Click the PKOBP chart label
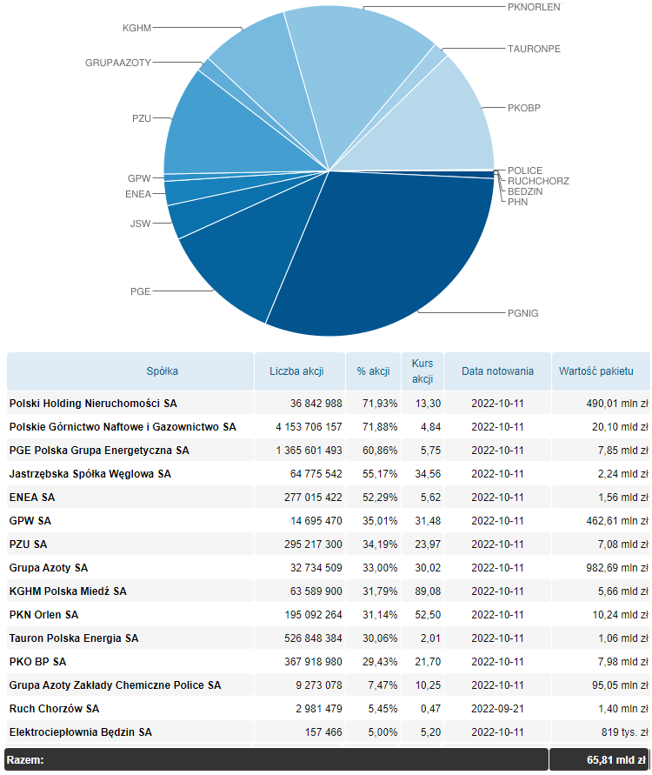Image resolution: width=652 pixels, height=775 pixels. tap(523, 108)
